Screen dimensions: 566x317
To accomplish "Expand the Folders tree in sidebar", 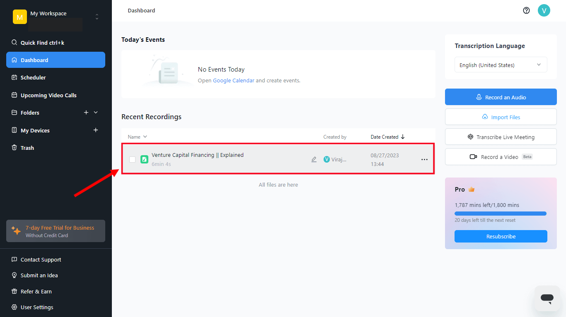I will click(x=96, y=112).
